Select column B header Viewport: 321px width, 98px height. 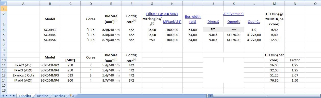pyautogui.click(x=50, y=4)
